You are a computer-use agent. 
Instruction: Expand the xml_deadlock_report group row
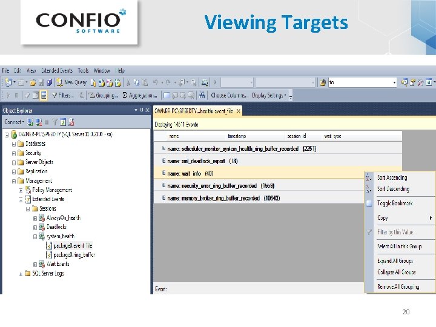click(x=163, y=160)
